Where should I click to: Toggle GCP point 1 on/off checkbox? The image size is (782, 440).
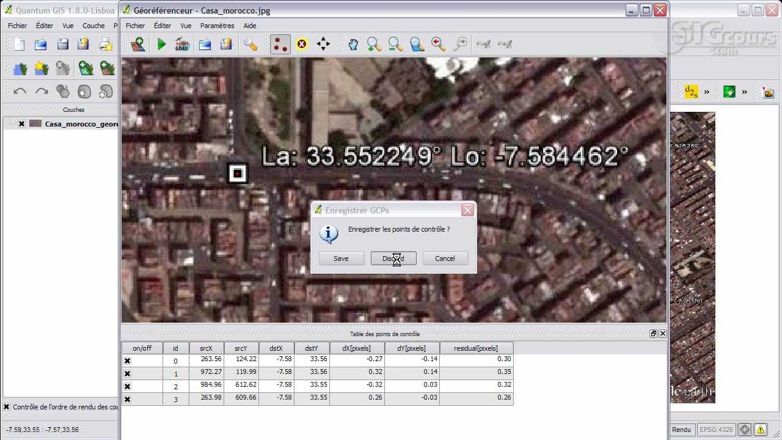[127, 374]
